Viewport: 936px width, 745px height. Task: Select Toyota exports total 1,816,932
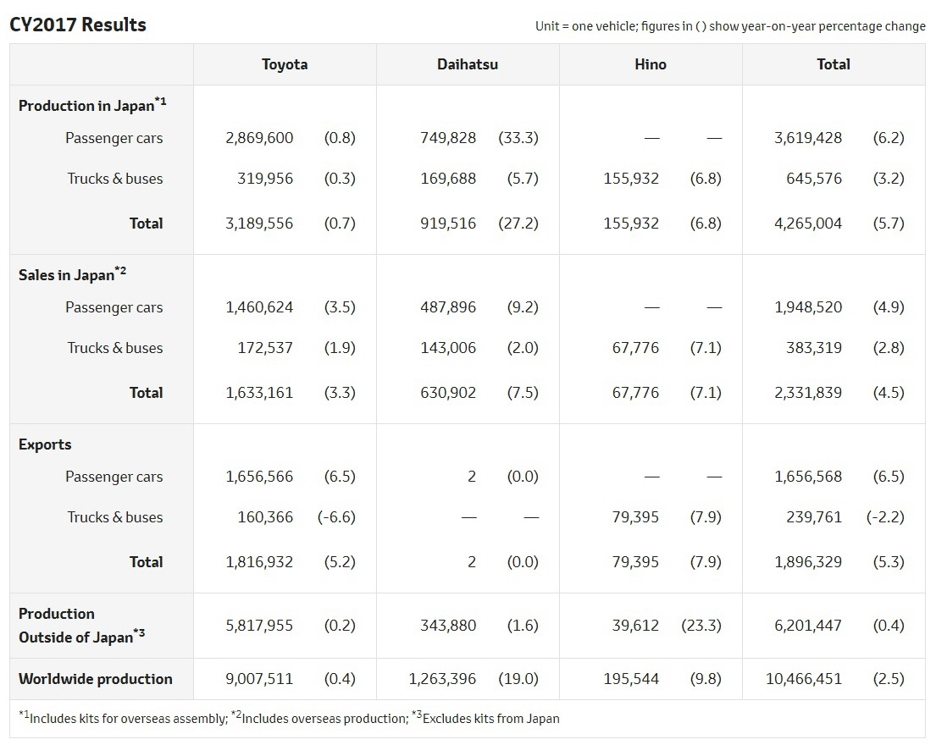pyautogui.click(x=259, y=562)
